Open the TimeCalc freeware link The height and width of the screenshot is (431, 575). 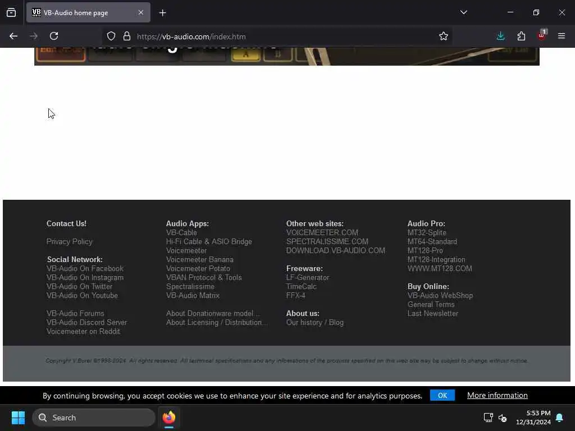pyautogui.click(x=302, y=287)
